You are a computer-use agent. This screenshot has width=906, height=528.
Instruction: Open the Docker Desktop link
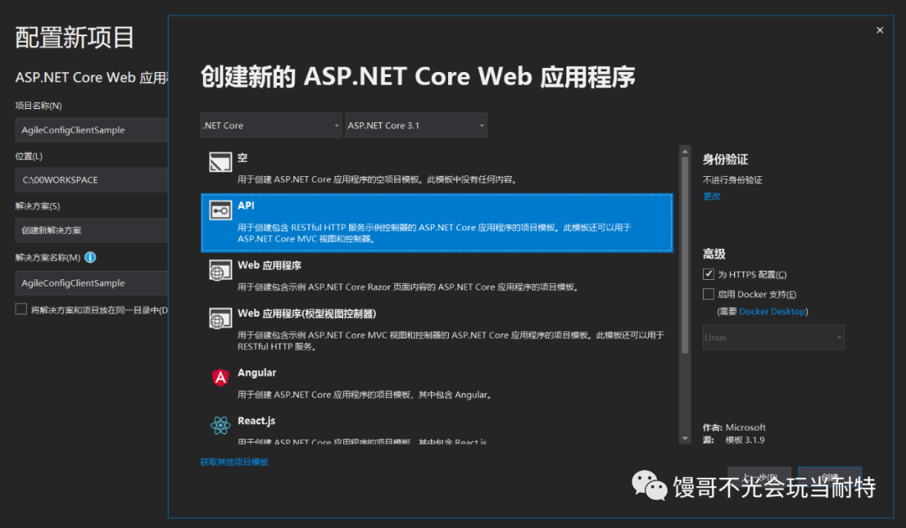[773, 311]
